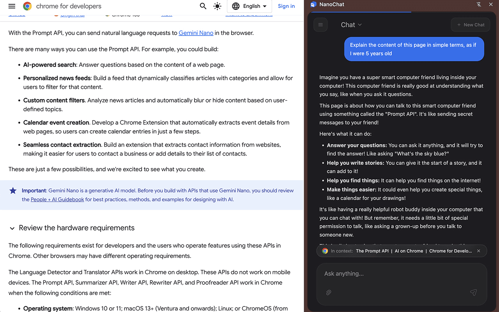The image size is (499, 312).
Task: Click 'Help you find things:' in chat reply
Action: click(353, 181)
